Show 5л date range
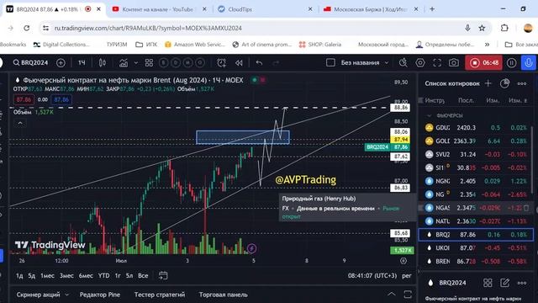 tap(129, 275)
